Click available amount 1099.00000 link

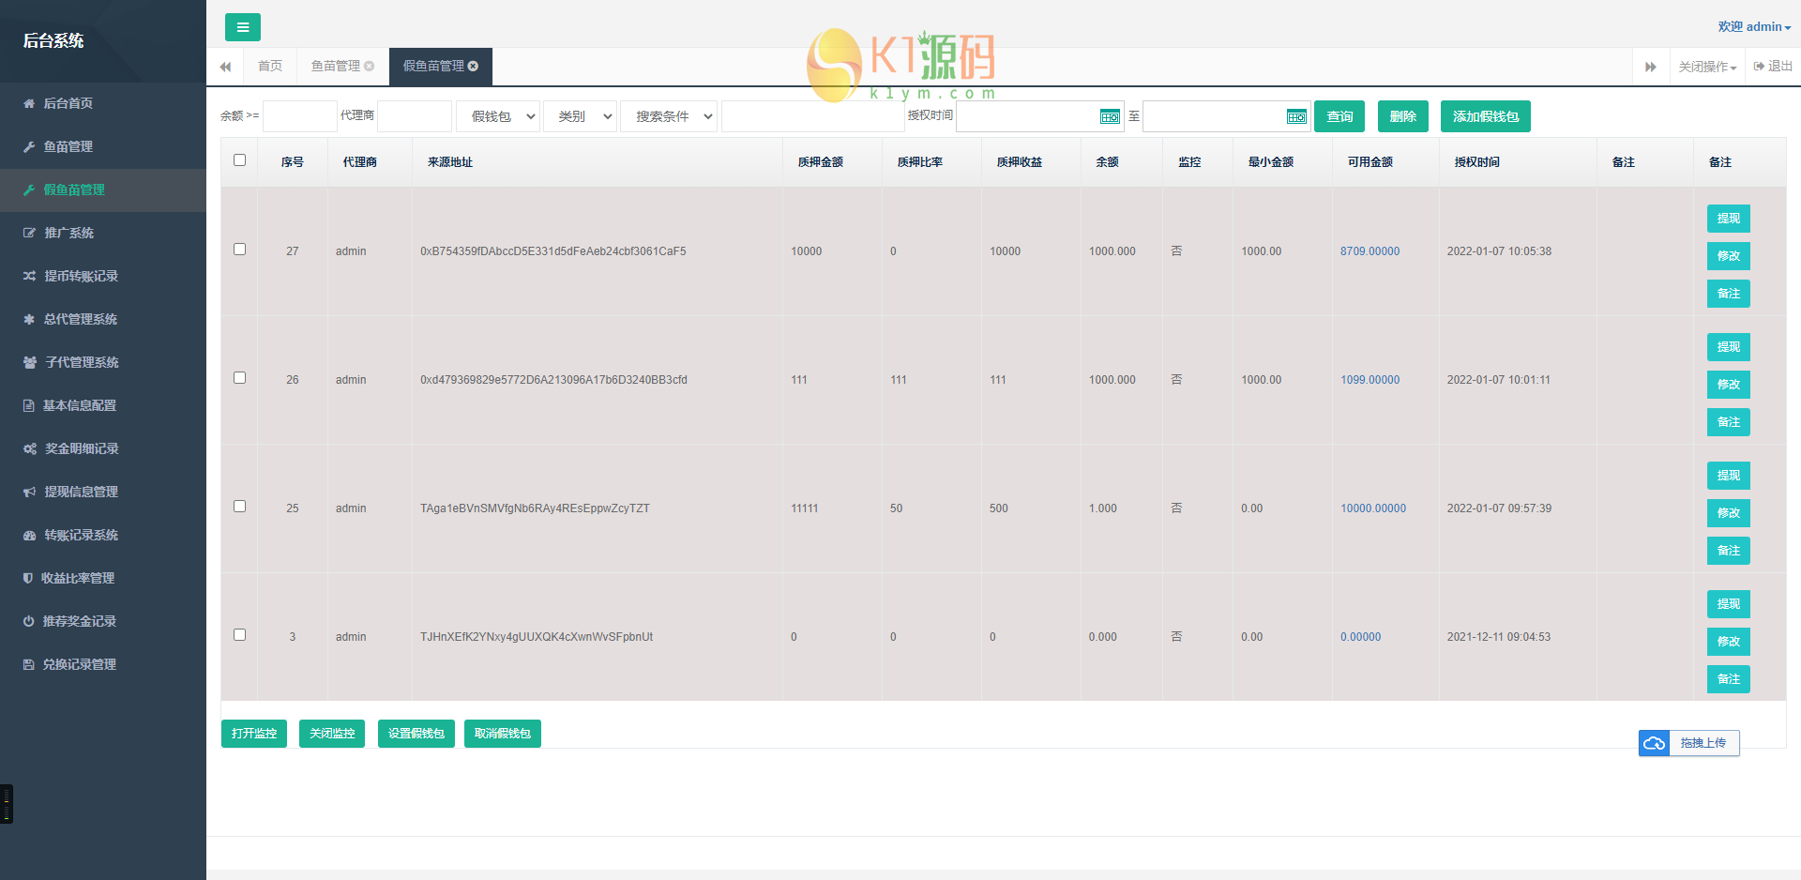click(x=1370, y=380)
